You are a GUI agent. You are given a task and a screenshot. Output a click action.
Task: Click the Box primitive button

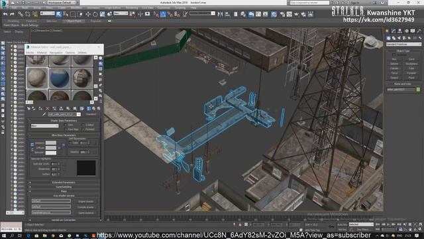[x=394, y=59]
